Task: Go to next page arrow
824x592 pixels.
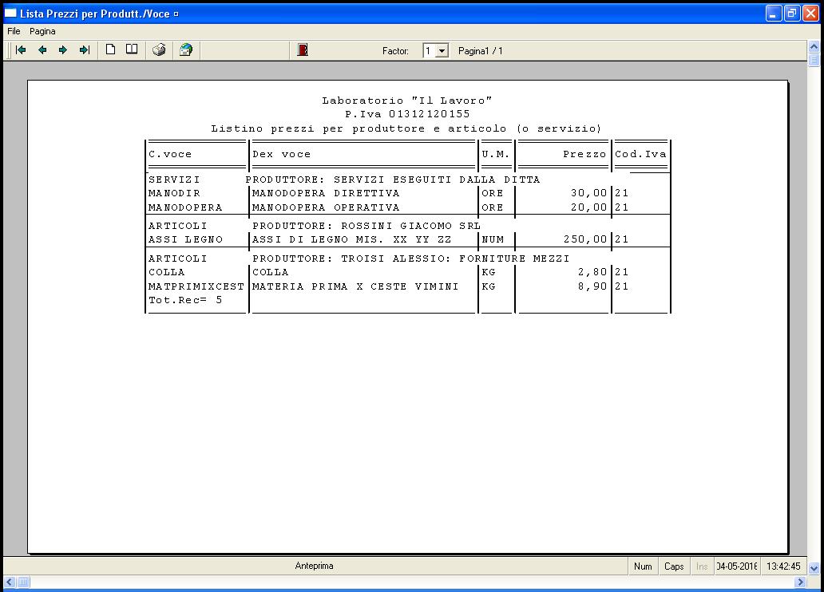Action: point(63,50)
